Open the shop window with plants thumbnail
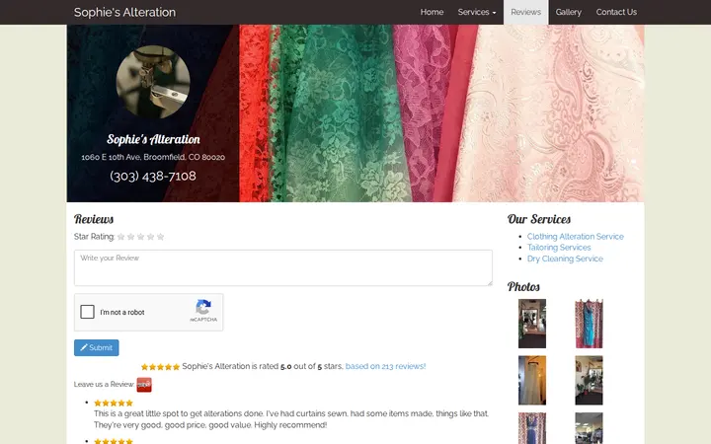This screenshot has height=444, width=711. (x=589, y=380)
